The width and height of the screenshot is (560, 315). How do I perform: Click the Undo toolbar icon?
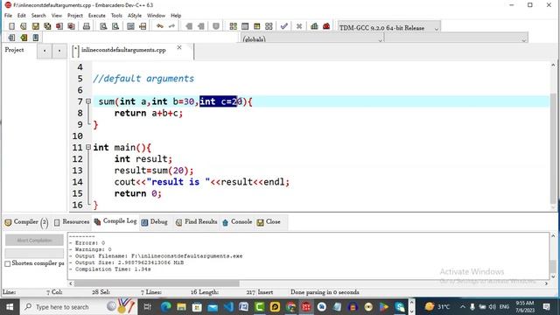[x=159, y=26]
